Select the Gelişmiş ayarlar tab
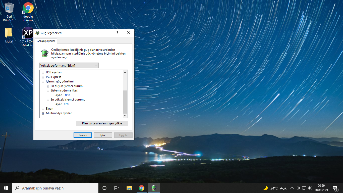Image resolution: width=343 pixels, height=193 pixels. point(46,41)
